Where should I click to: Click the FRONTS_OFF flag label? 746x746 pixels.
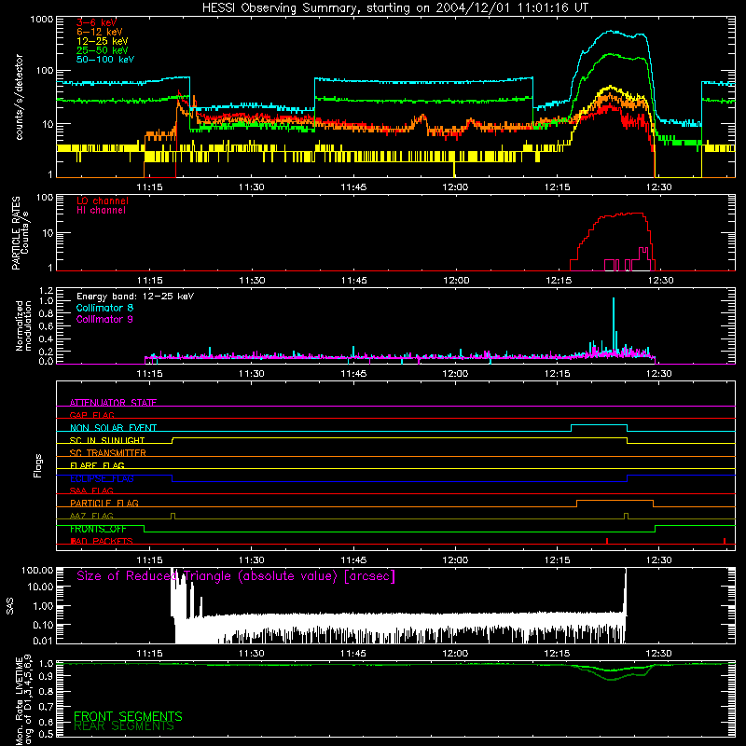(98, 529)
